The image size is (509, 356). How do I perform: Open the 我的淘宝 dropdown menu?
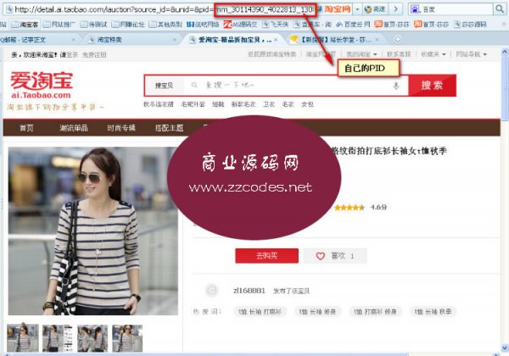[361, 54]
